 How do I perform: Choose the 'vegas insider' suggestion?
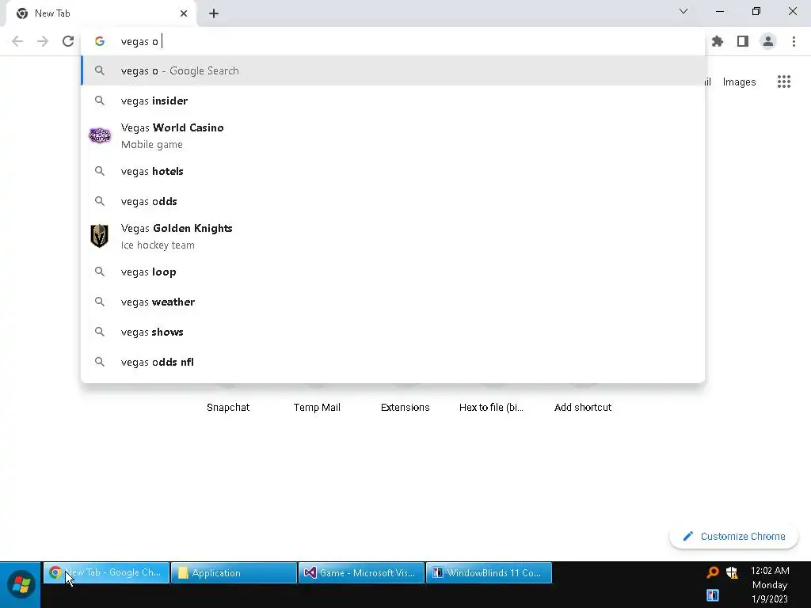click(x=393, y=101)
